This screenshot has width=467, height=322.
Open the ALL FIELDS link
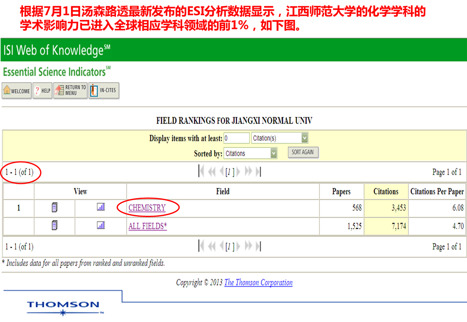pos(147,226)
